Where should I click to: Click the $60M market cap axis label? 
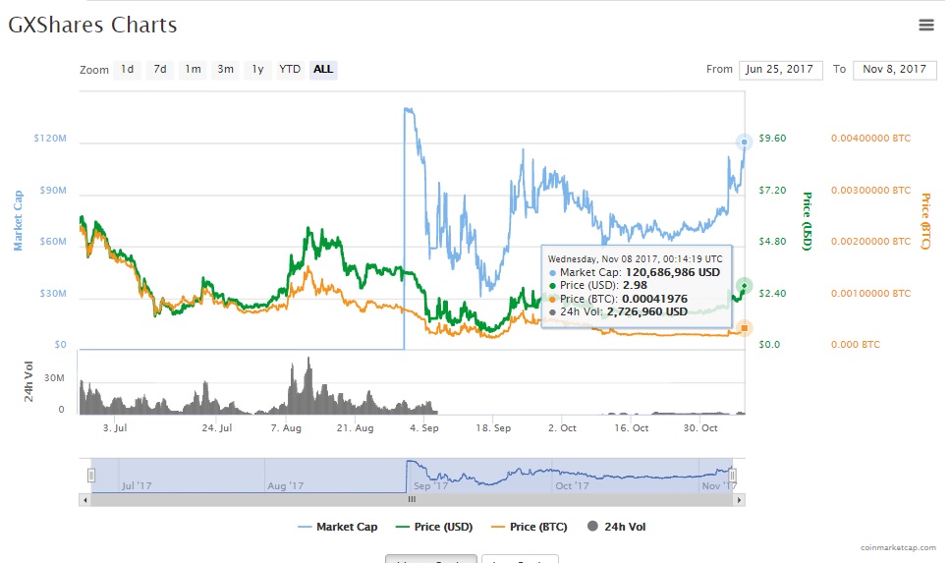53,241
